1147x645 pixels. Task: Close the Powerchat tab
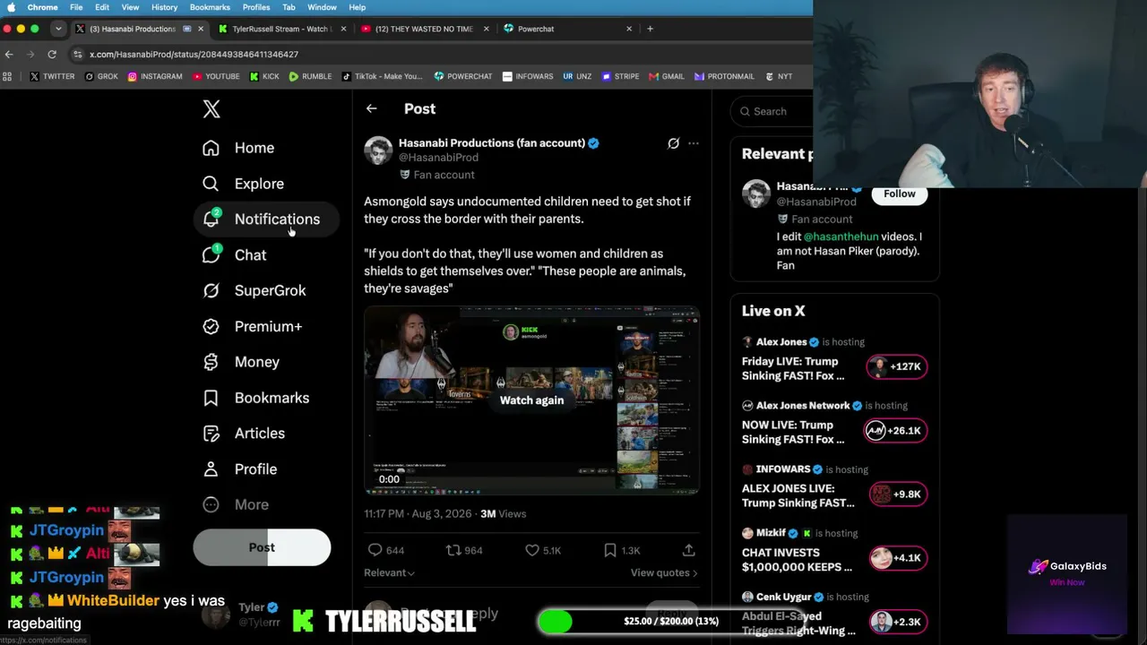(629, 29)
